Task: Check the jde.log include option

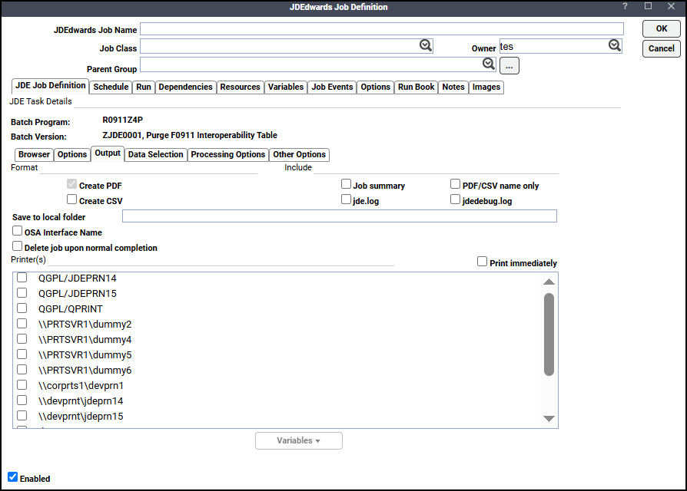Action: coord(346,199)
